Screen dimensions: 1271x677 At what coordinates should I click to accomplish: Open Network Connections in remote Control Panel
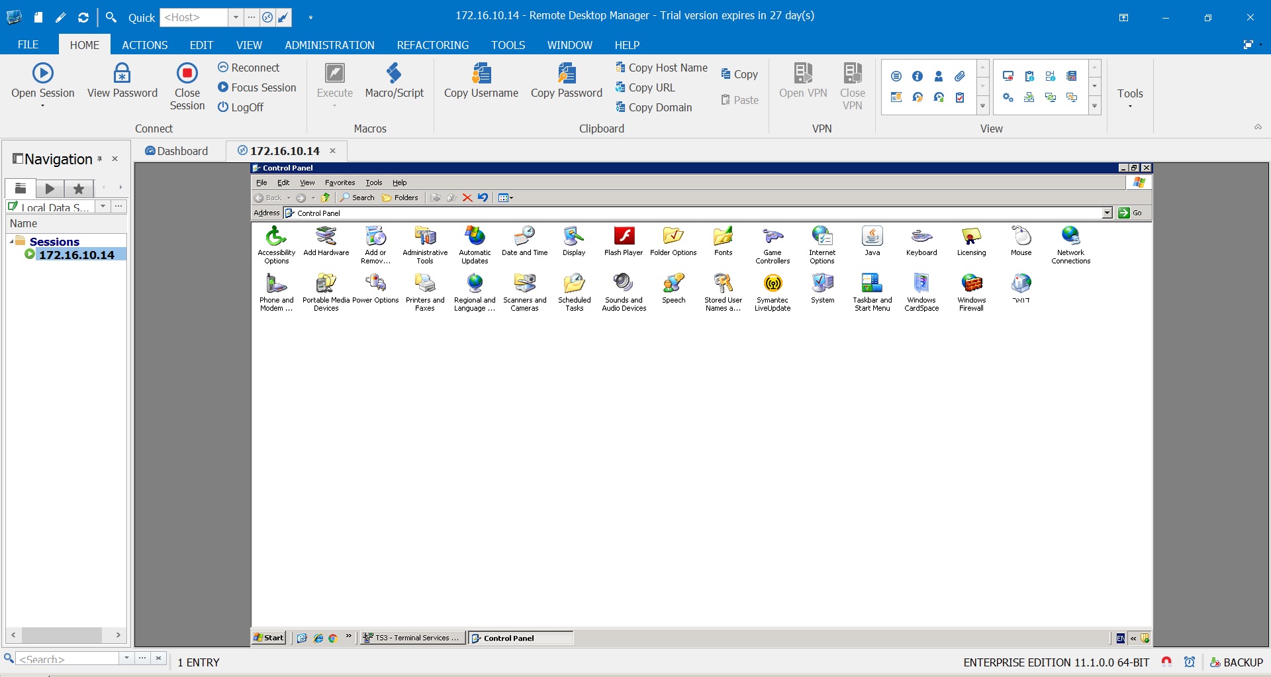pyautogui.click(x=1070, y=245)
